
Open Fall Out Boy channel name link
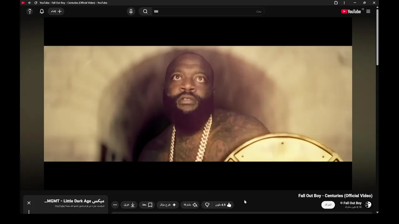coord(353,203)
